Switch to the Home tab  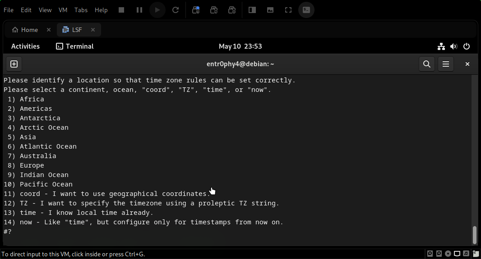(25, 30)
